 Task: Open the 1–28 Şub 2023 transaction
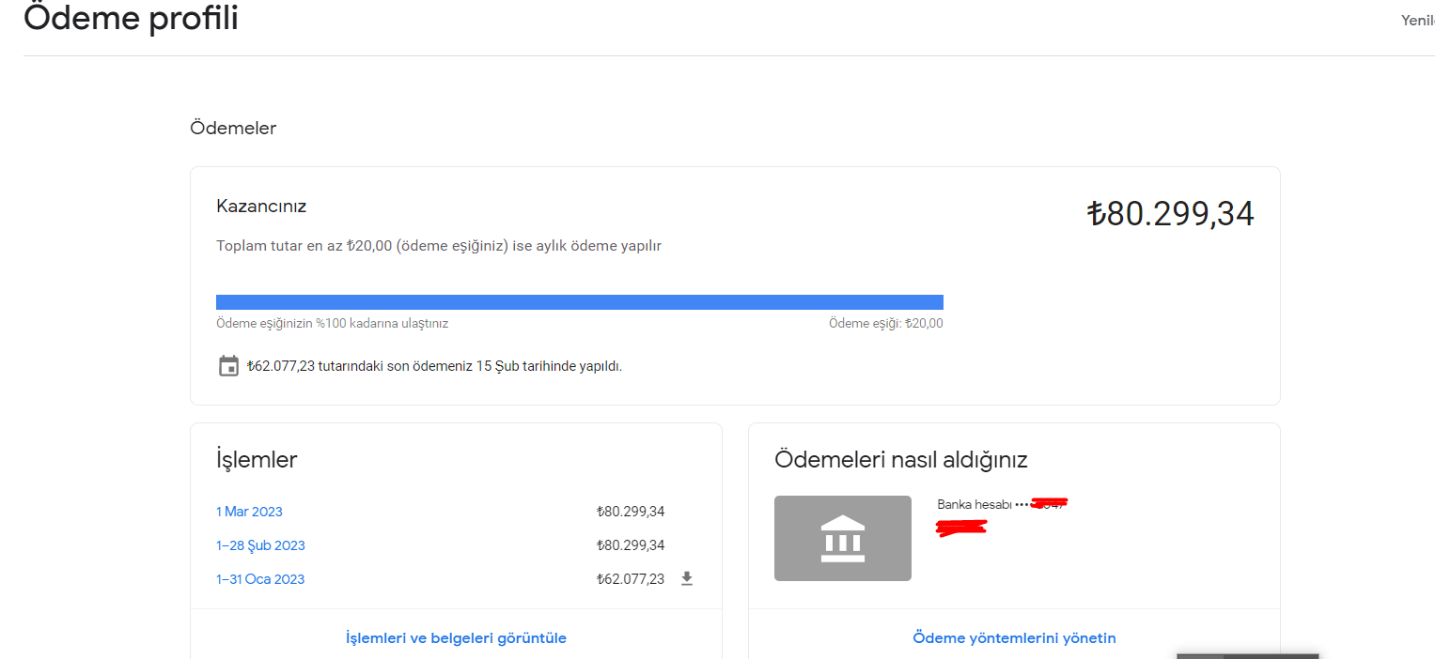pos(260,545)
